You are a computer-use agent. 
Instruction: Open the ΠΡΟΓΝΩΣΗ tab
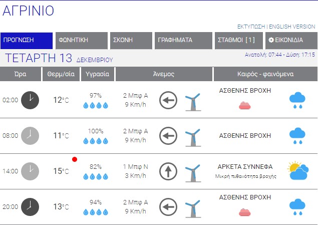point(27,40)
